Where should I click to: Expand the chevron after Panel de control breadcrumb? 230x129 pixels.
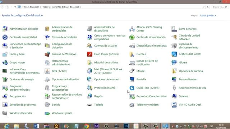tap(41, 7)
